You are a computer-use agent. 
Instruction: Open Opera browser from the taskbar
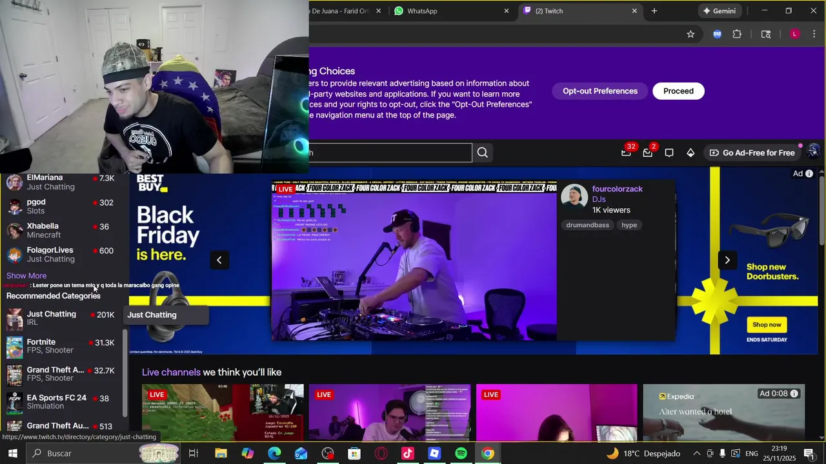tap(381, 453)
